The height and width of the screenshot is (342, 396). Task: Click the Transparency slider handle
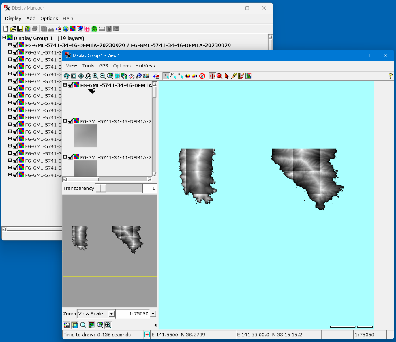101,188
